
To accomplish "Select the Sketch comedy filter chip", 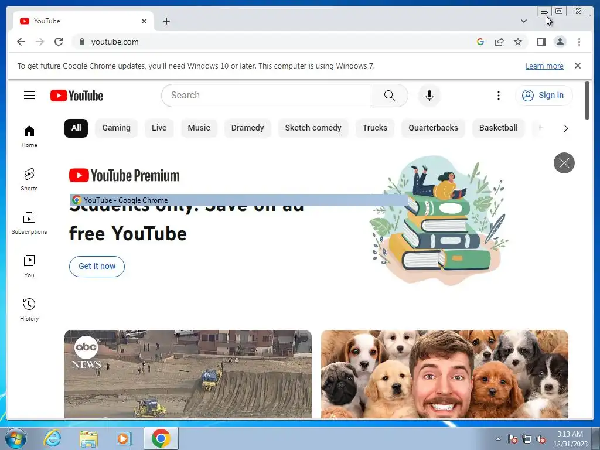I will pos(313,128).
